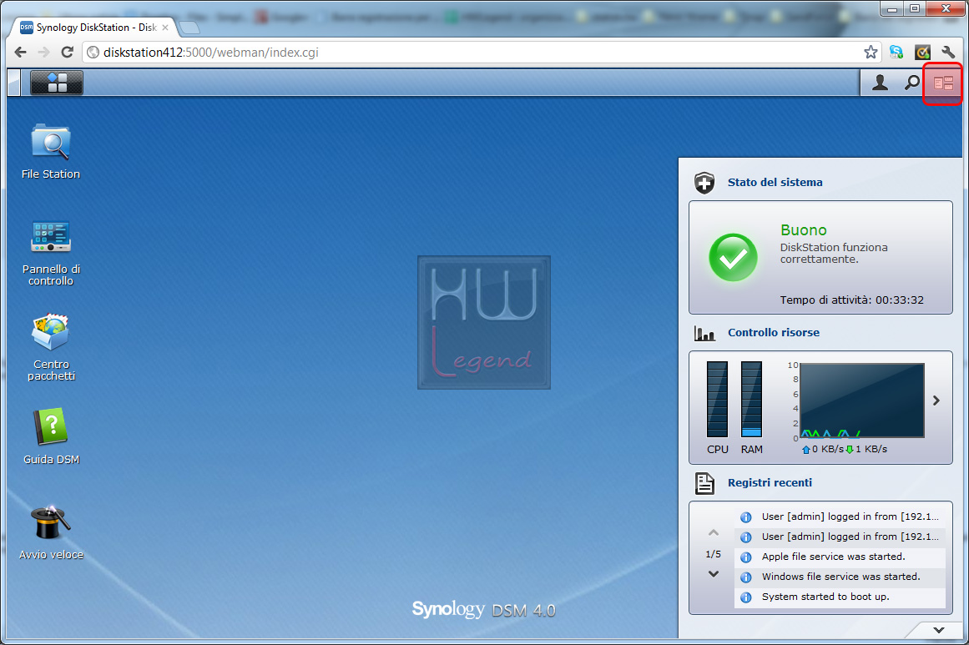Maximize the Chrome window
The height and width of the screenshot is (645, 969).
pyautogui.click(x=915, y=8)
